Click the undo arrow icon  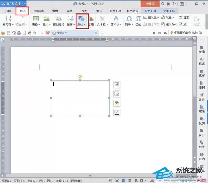[29, 33]
